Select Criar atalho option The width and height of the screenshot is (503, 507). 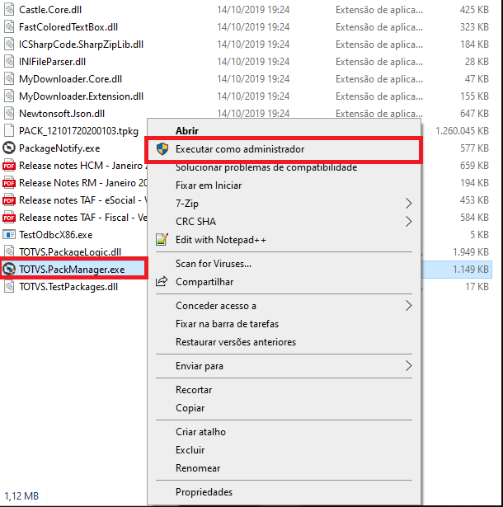pyautogui.click(x=200, y=432)
